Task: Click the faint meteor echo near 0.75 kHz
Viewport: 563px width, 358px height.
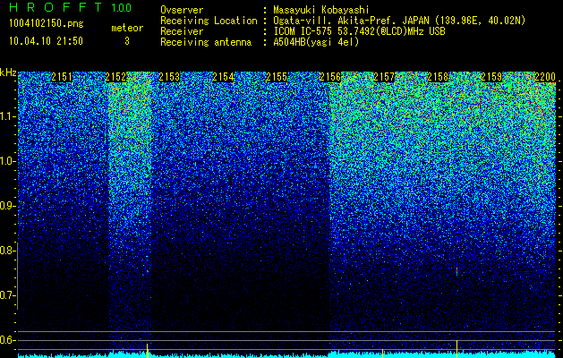Action: coord(456,272)
